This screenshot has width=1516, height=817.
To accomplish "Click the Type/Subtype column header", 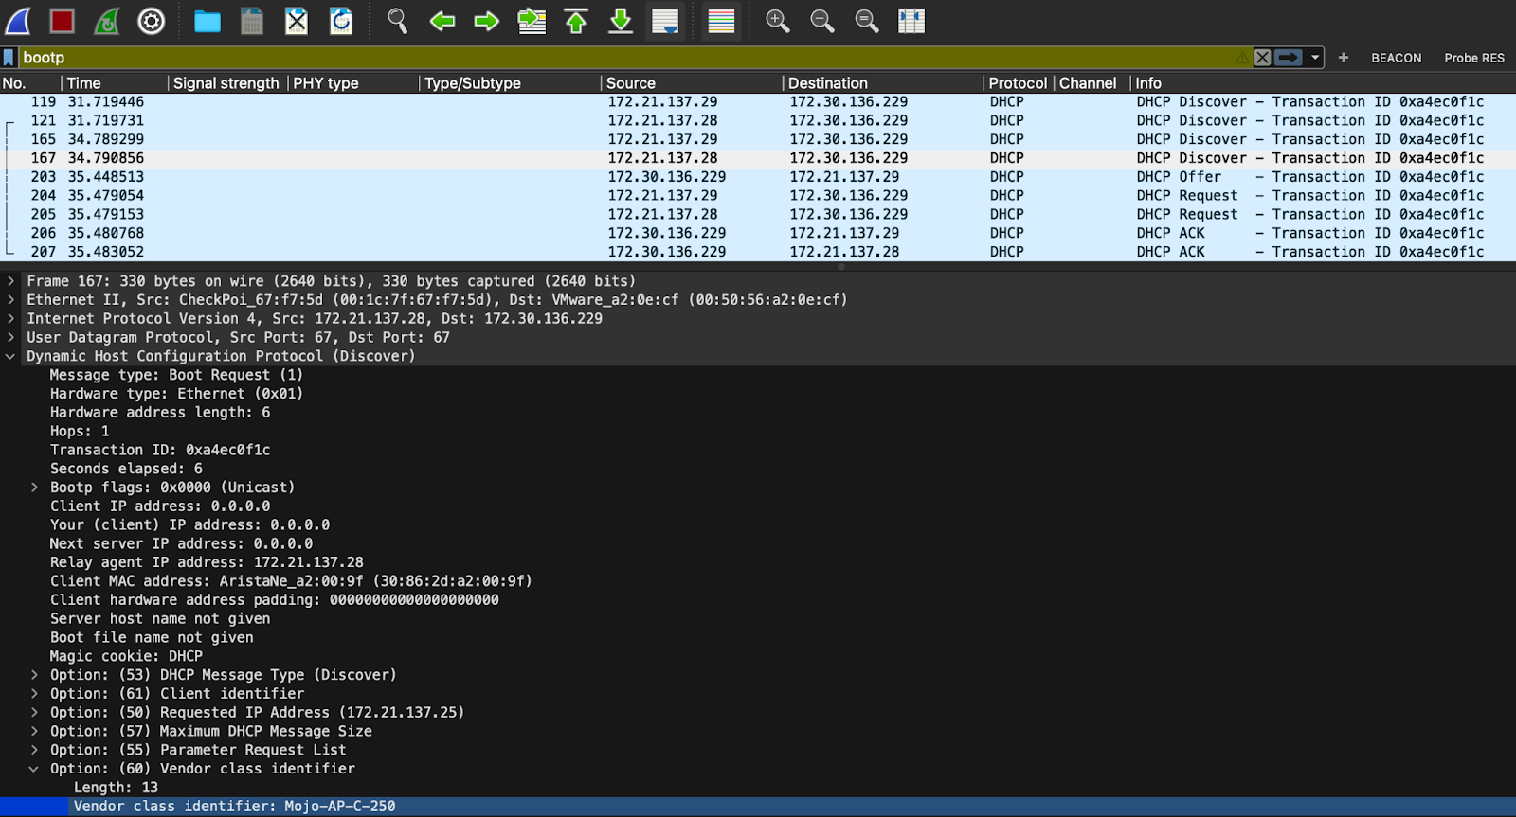I will [x=510, y=83].
